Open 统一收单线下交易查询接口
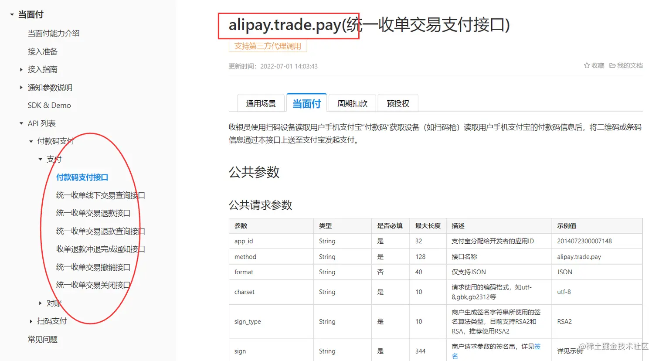The height and width of the screenshot is (361, 659). tap(101, 195)
